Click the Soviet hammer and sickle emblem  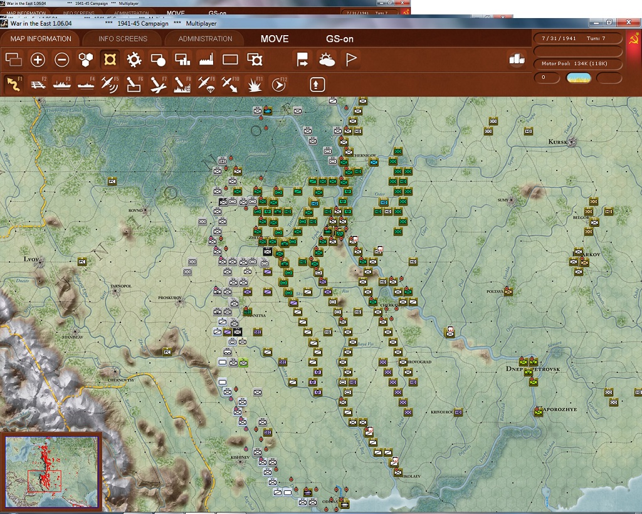[633, 39]
